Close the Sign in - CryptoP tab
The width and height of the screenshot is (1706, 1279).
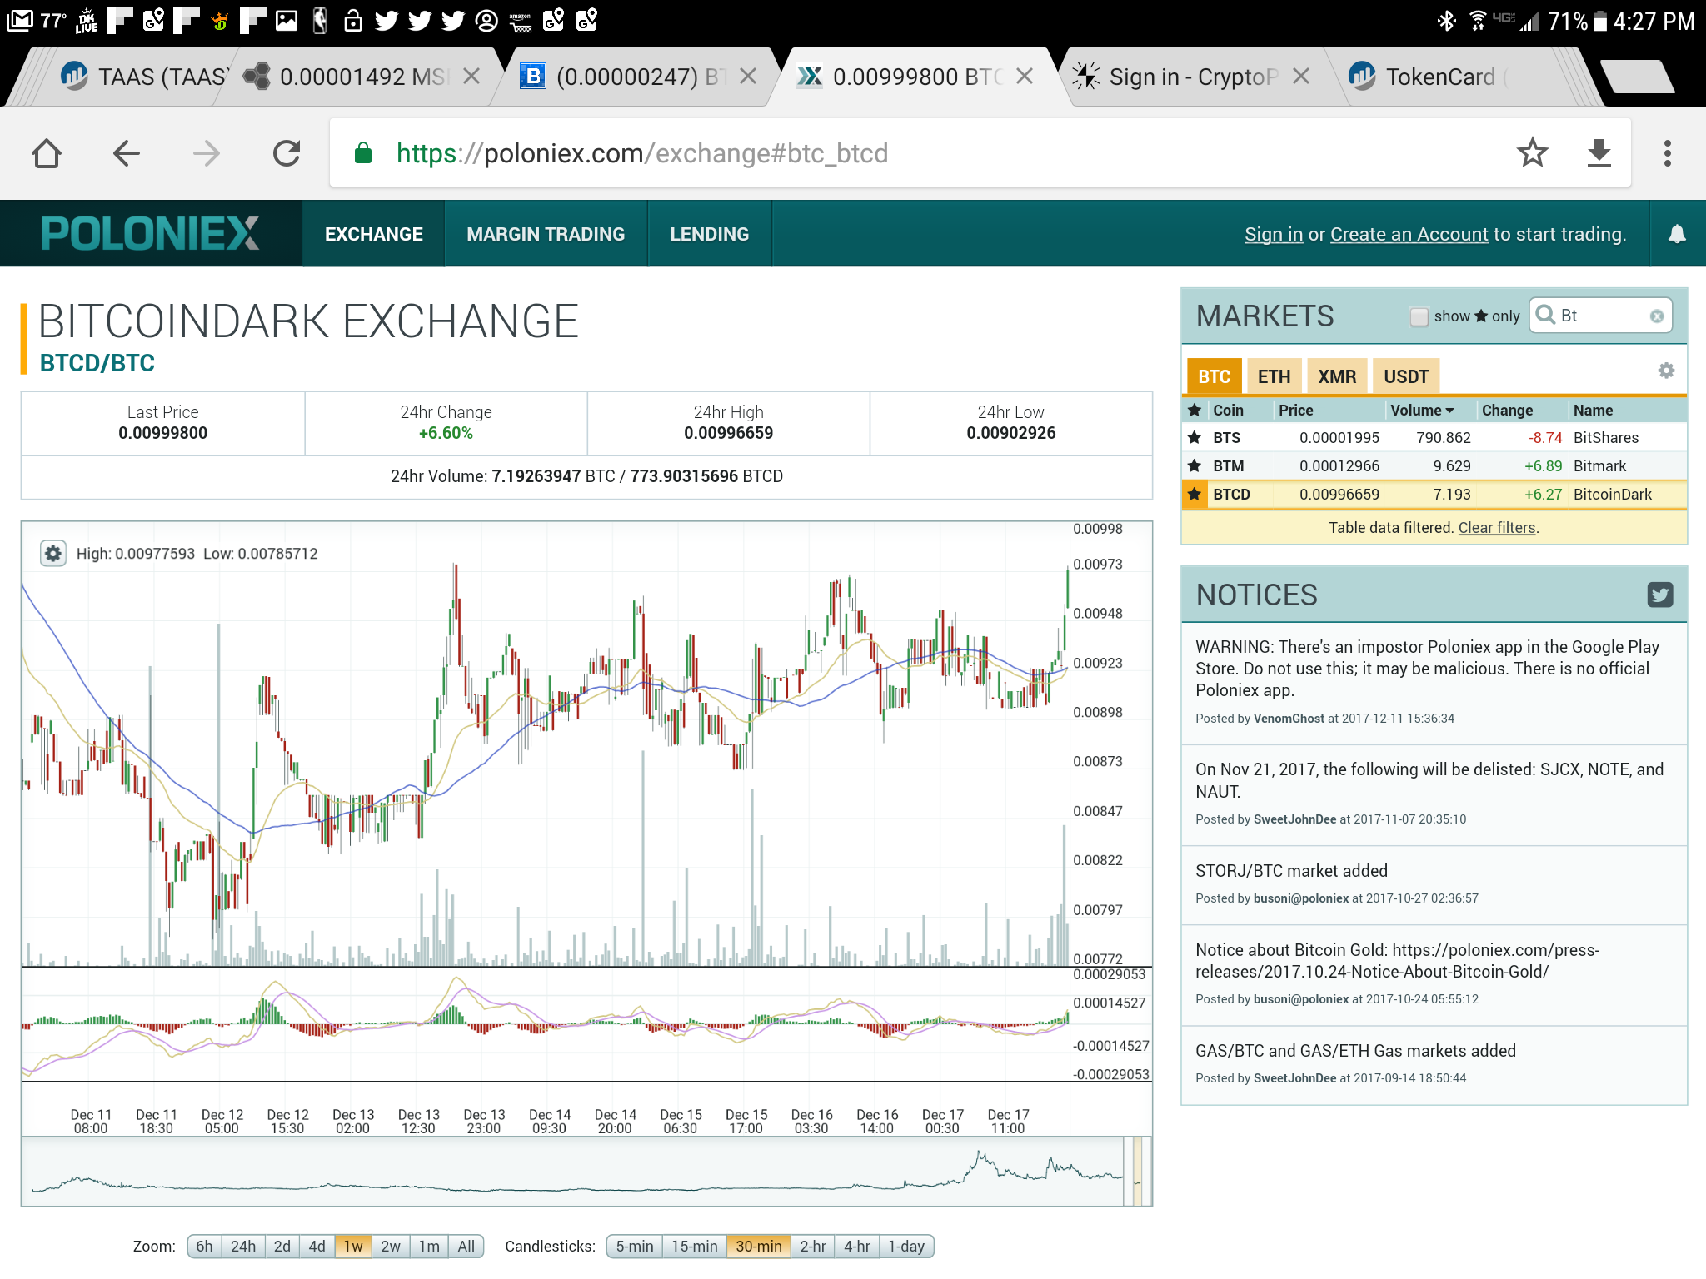point(1301,77)
